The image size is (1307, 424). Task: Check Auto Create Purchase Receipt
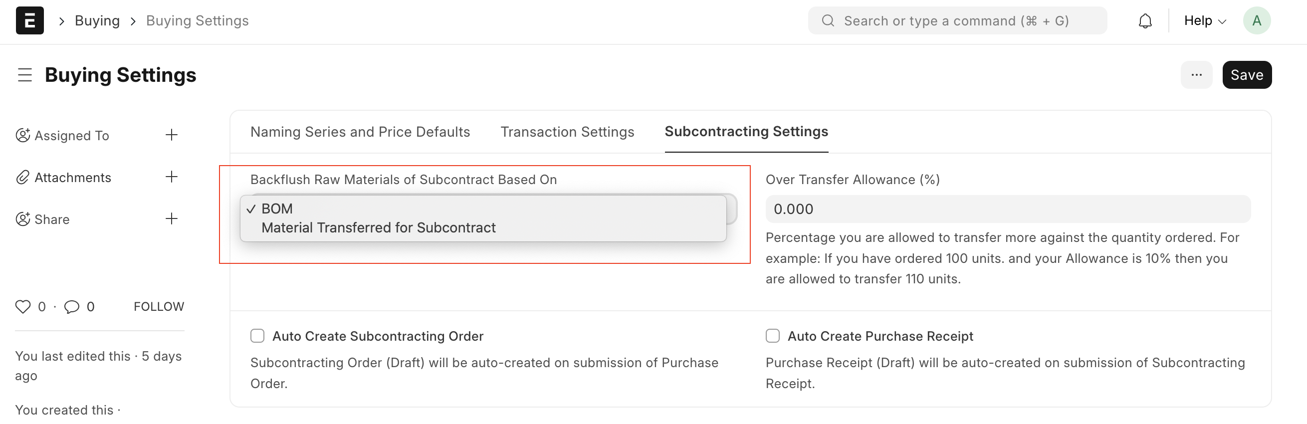pos(772,336)
